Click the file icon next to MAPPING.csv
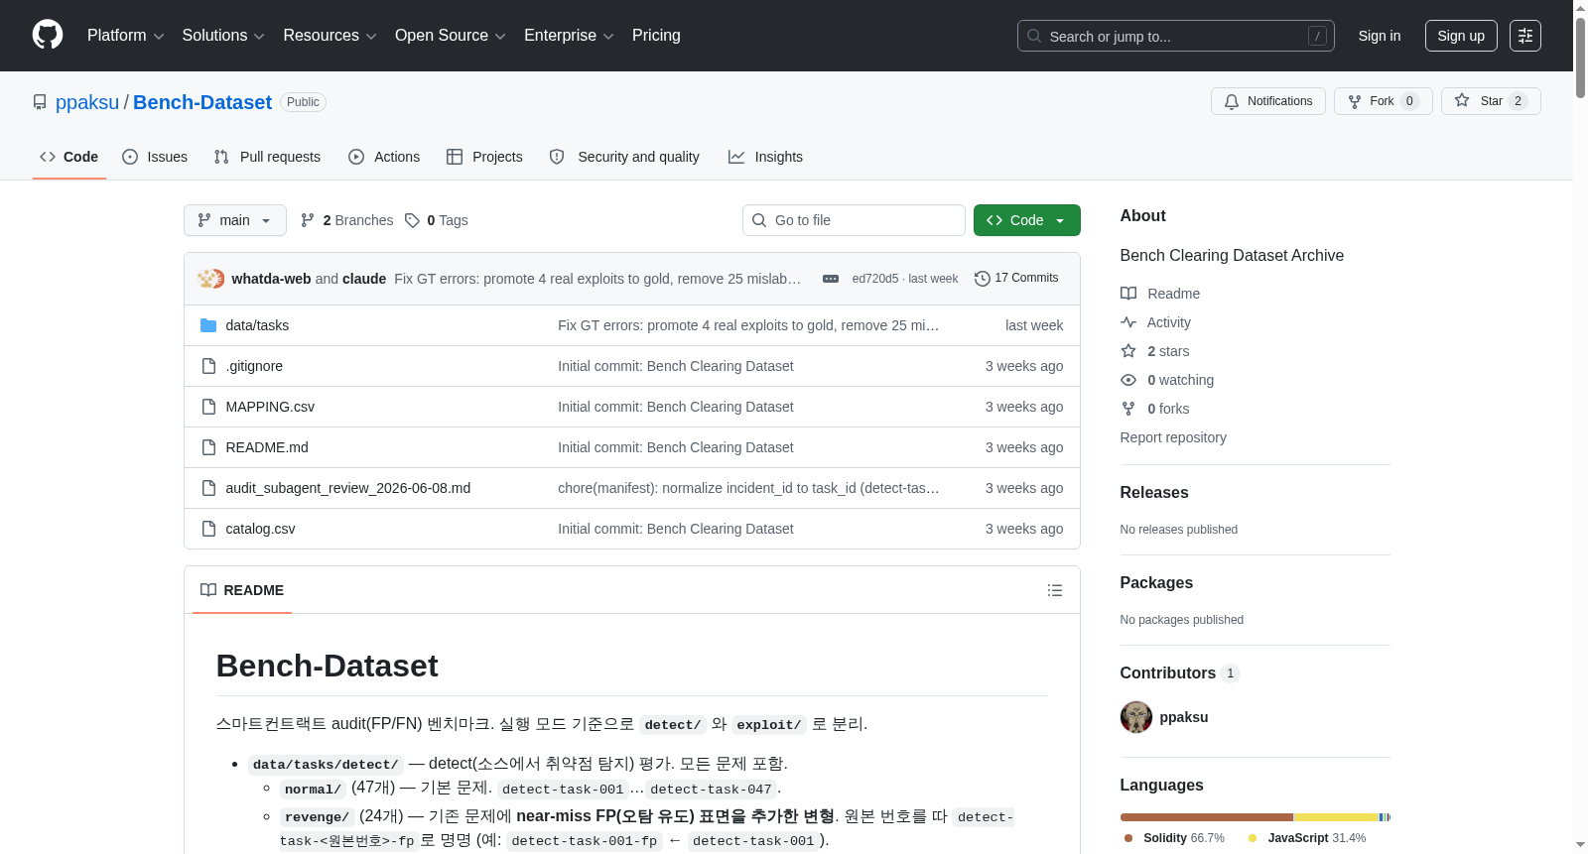This screenshot has height=854, width=1588. point(208,407)
